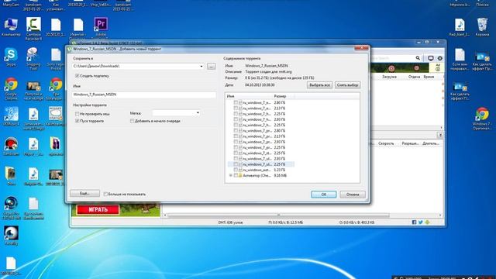Screen dimensions: 496x279
Task: Click the Facebook icon in uTorrent status bar
Action: pyautogui.click(x=414, y=222)
